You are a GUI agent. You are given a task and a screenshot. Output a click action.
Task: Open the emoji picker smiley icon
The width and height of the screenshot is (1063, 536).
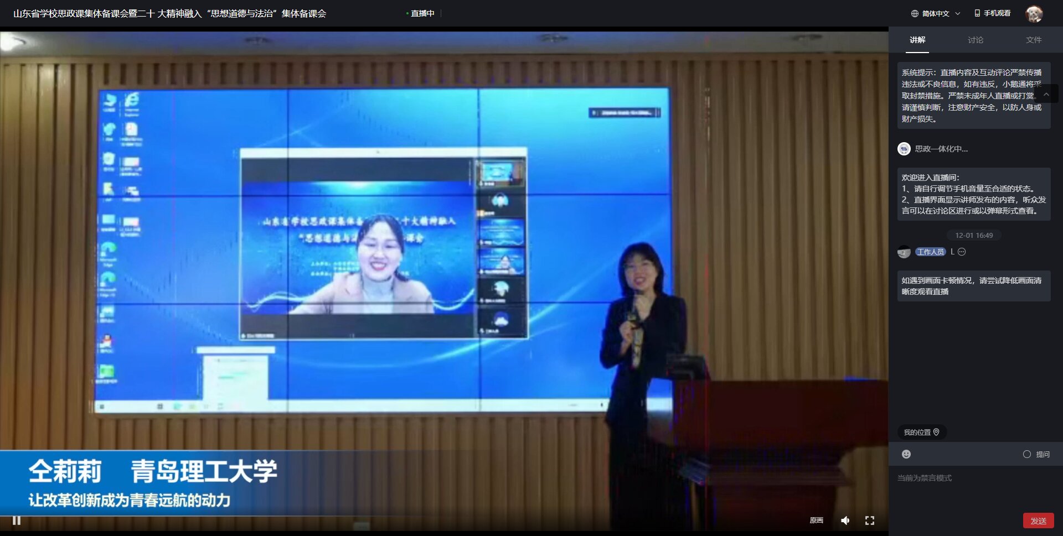906,454
